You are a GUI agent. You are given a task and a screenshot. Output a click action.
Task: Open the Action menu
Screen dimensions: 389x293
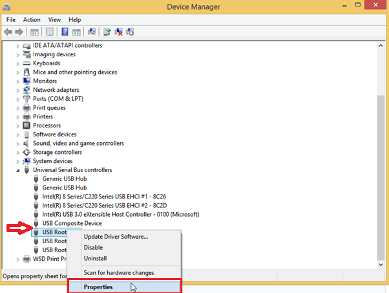click(x=32, y=20)
